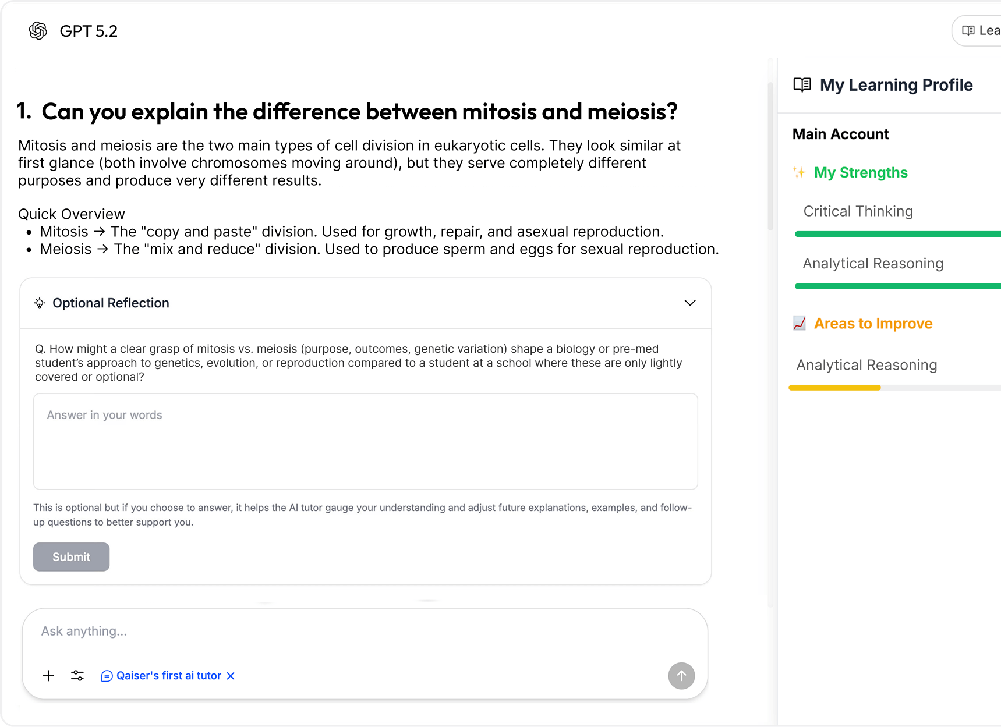1001x727 pixels.
Task: Collapse the Optional Reflection chevron
Action: 690,303
